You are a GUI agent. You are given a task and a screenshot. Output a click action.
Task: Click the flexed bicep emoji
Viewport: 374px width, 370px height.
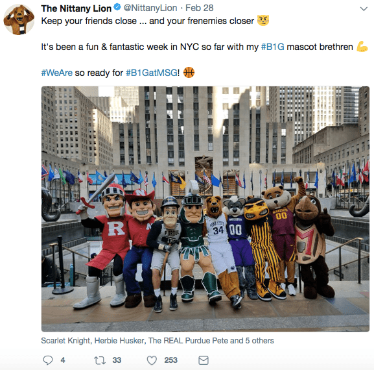pyautogui.click(x=362, y=47)
